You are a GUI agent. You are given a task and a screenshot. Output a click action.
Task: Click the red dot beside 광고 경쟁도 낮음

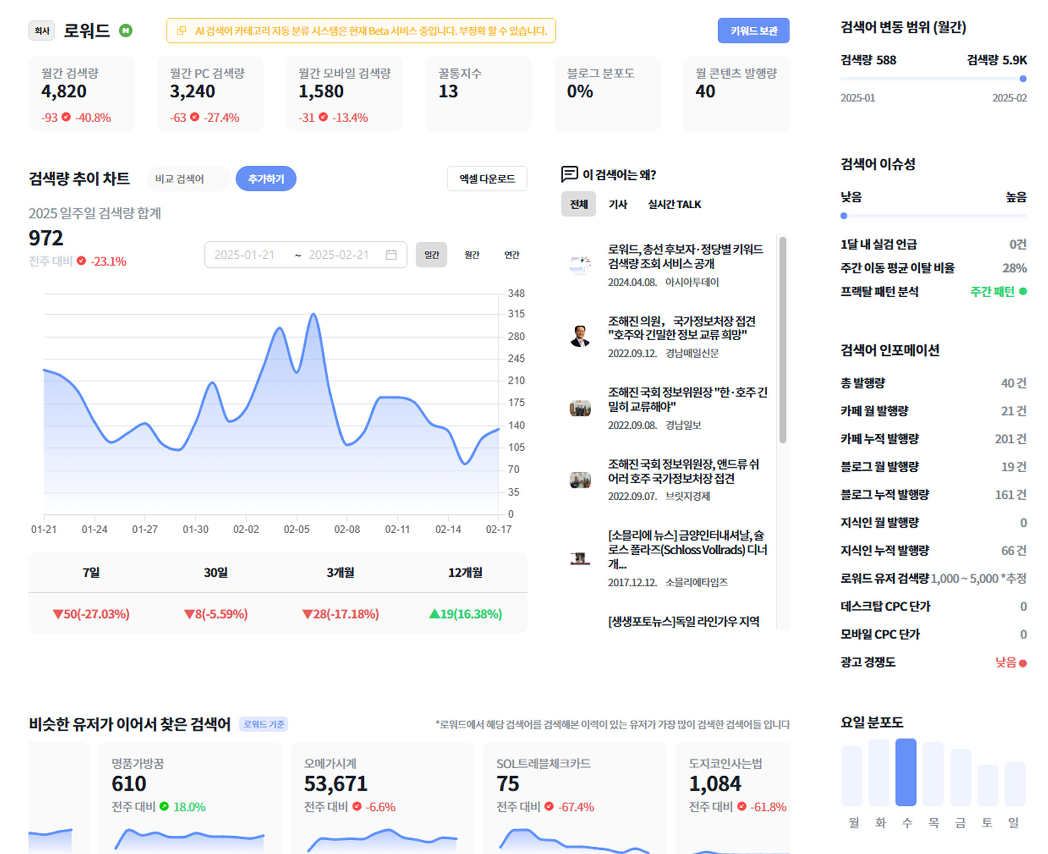click(1023, 663)
